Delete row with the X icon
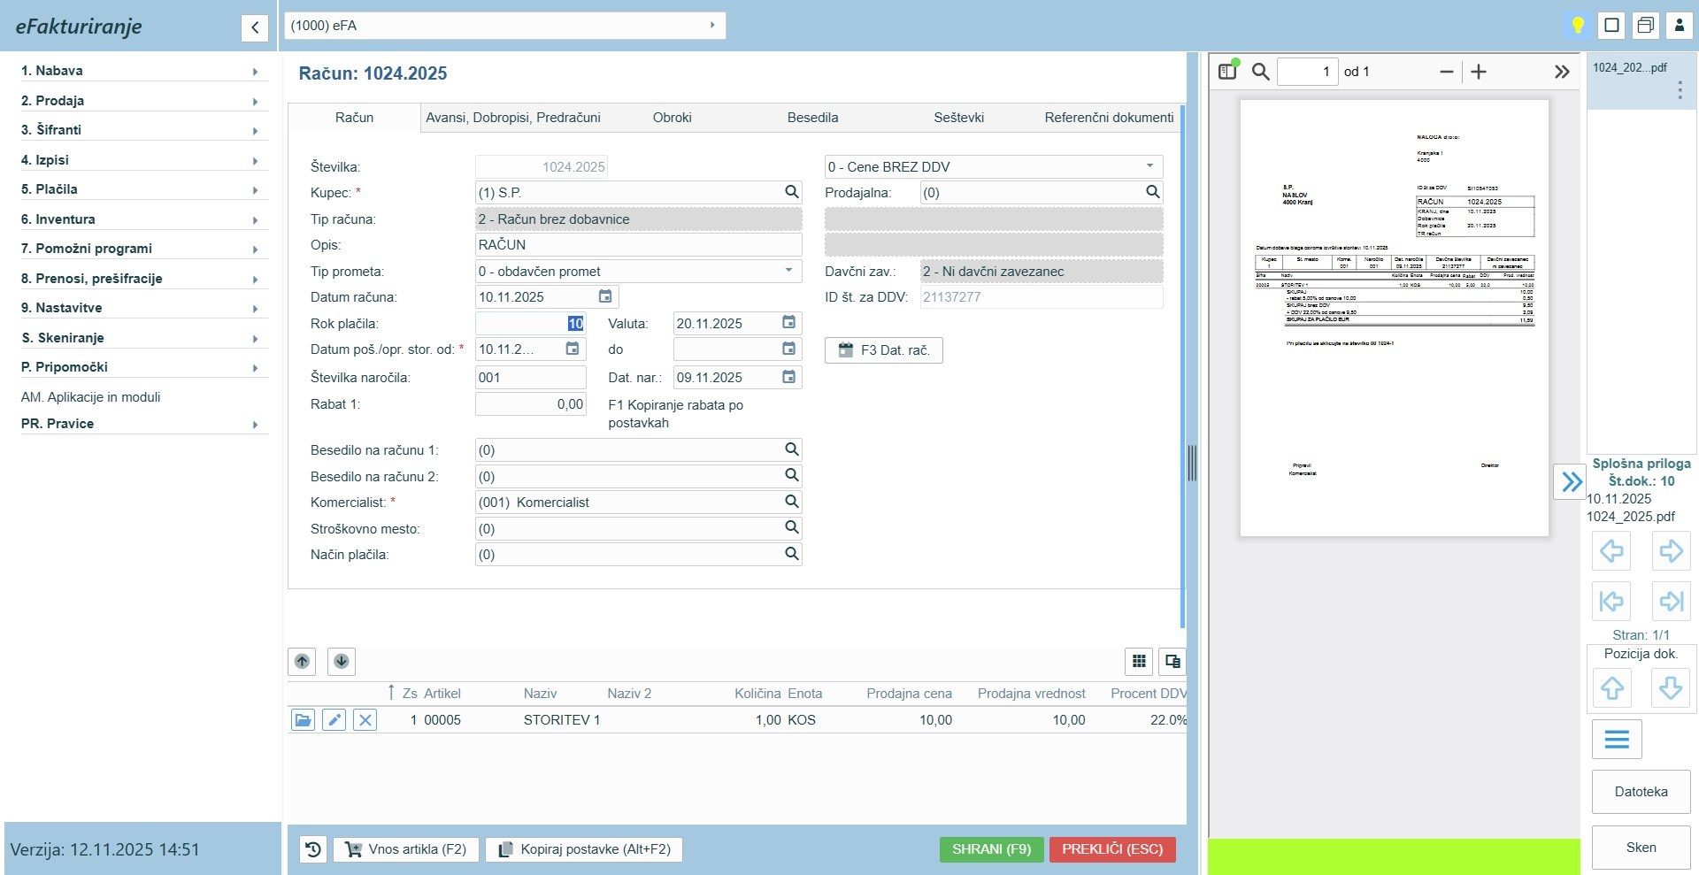This screenshot has height=875, width=1699. pyautogui.click(x=365, y=720)
